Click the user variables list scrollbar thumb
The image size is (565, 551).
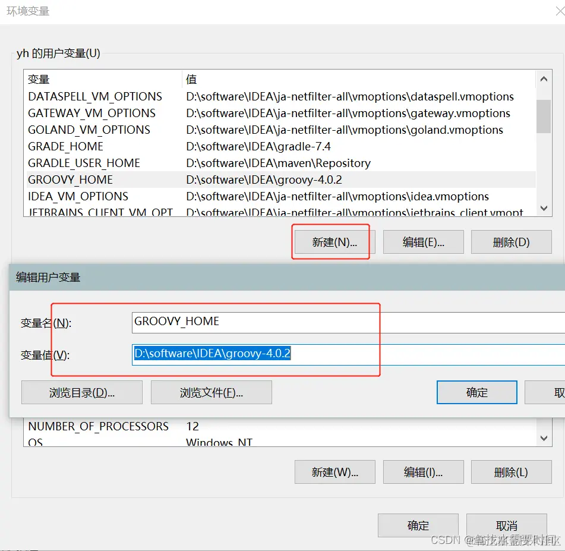[x=544, y=116]
